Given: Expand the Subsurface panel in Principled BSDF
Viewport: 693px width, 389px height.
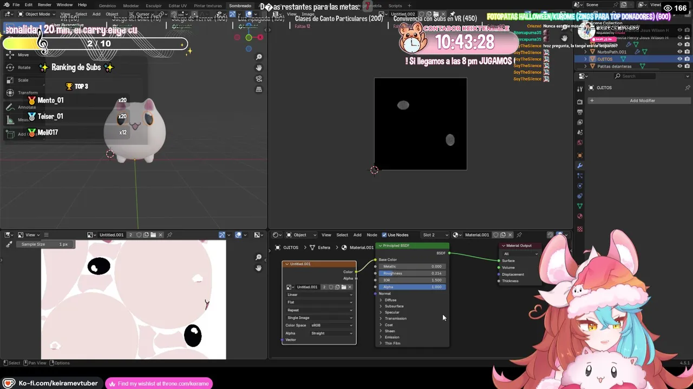Looking at the screenshot, I should 381,306.
